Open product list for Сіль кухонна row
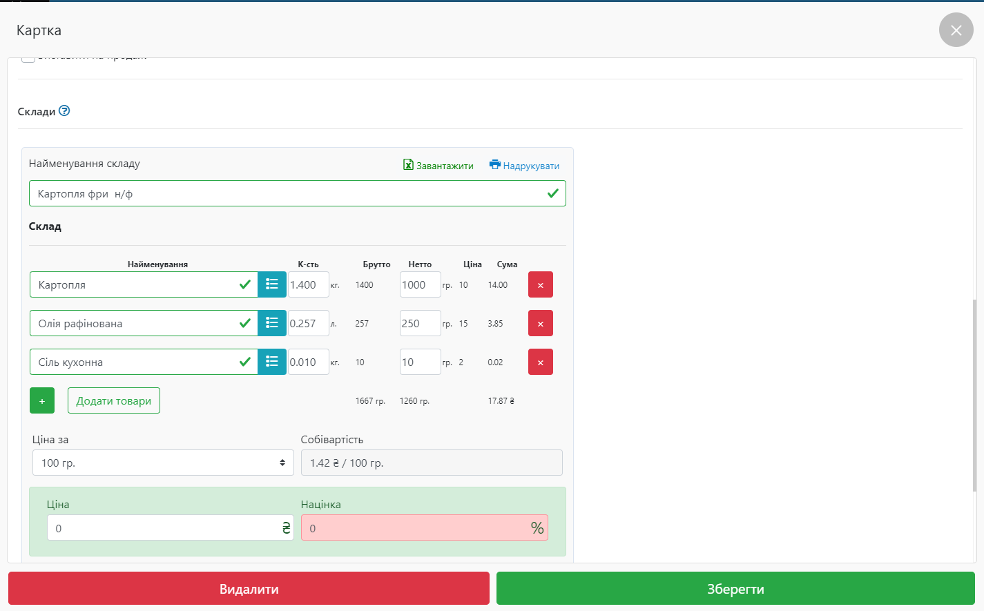The width and height of the screenshot is (984, 611). point(272,362)
